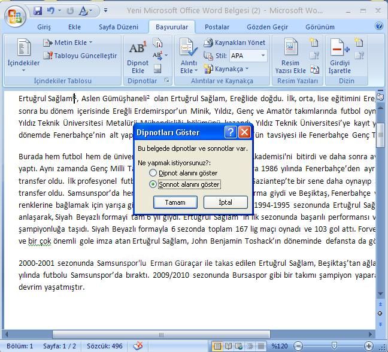Click the insert index icon in Dizin group
This screenshot has height=352, width=388.
pos(359,43)
